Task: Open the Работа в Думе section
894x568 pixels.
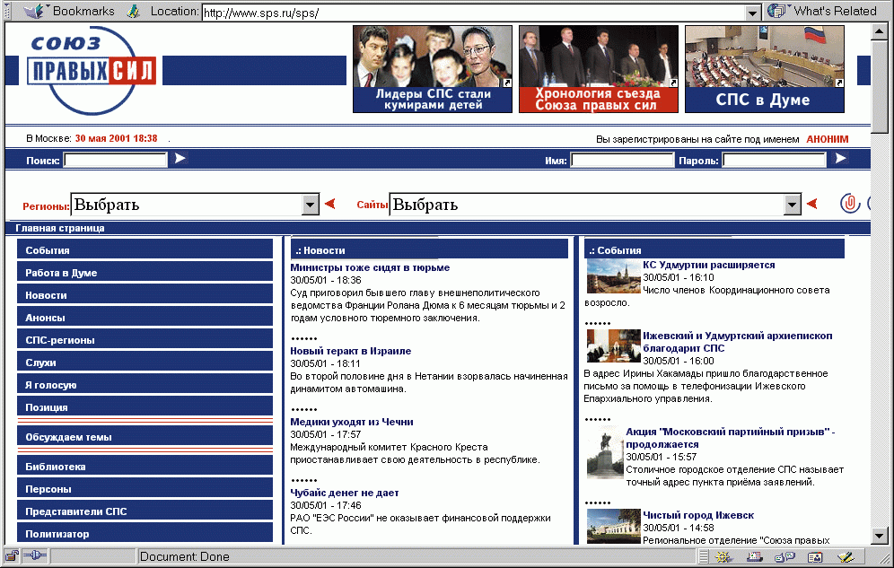Action: (x=145, y=272)
